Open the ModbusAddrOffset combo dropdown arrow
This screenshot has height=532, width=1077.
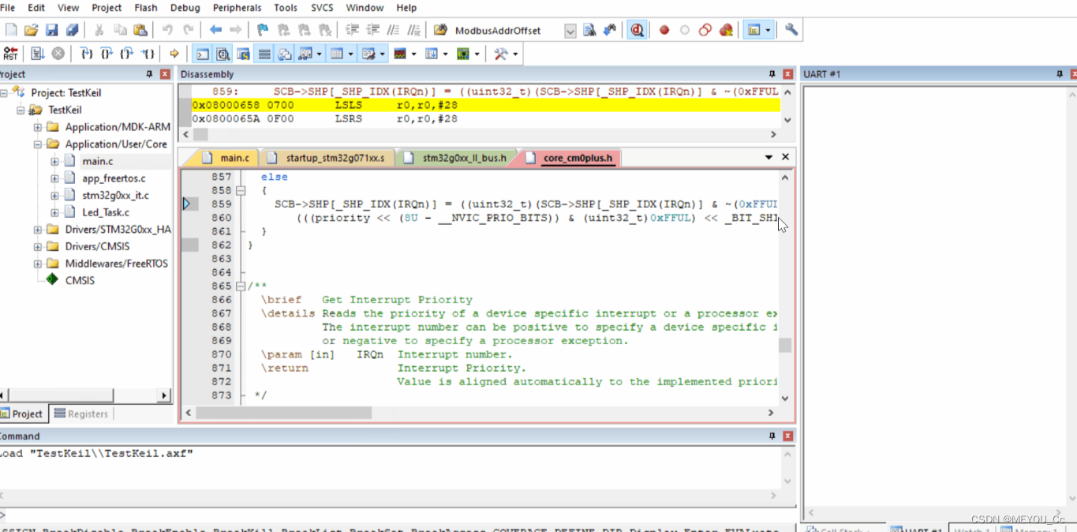[x=570, y=31]
